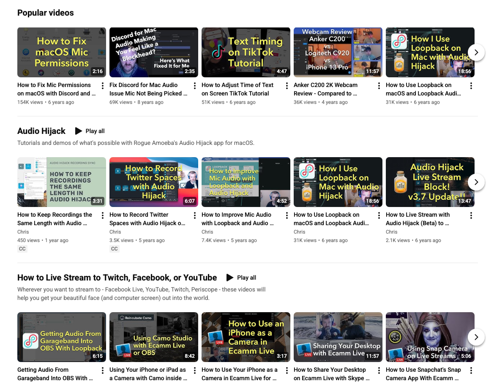
Task: Open the Audio Hijack playlist heading
Action: click(x=41, y=131)
